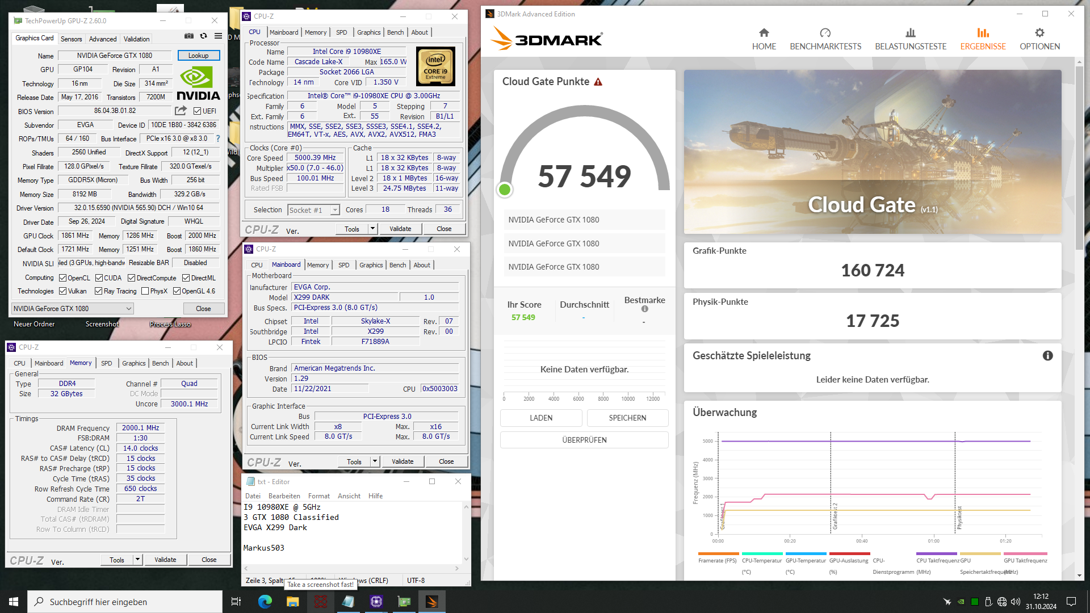This screenshot has height=613, width=1090.
Task: Toggle the DirectML checkbox
Action: coord(186,278)
